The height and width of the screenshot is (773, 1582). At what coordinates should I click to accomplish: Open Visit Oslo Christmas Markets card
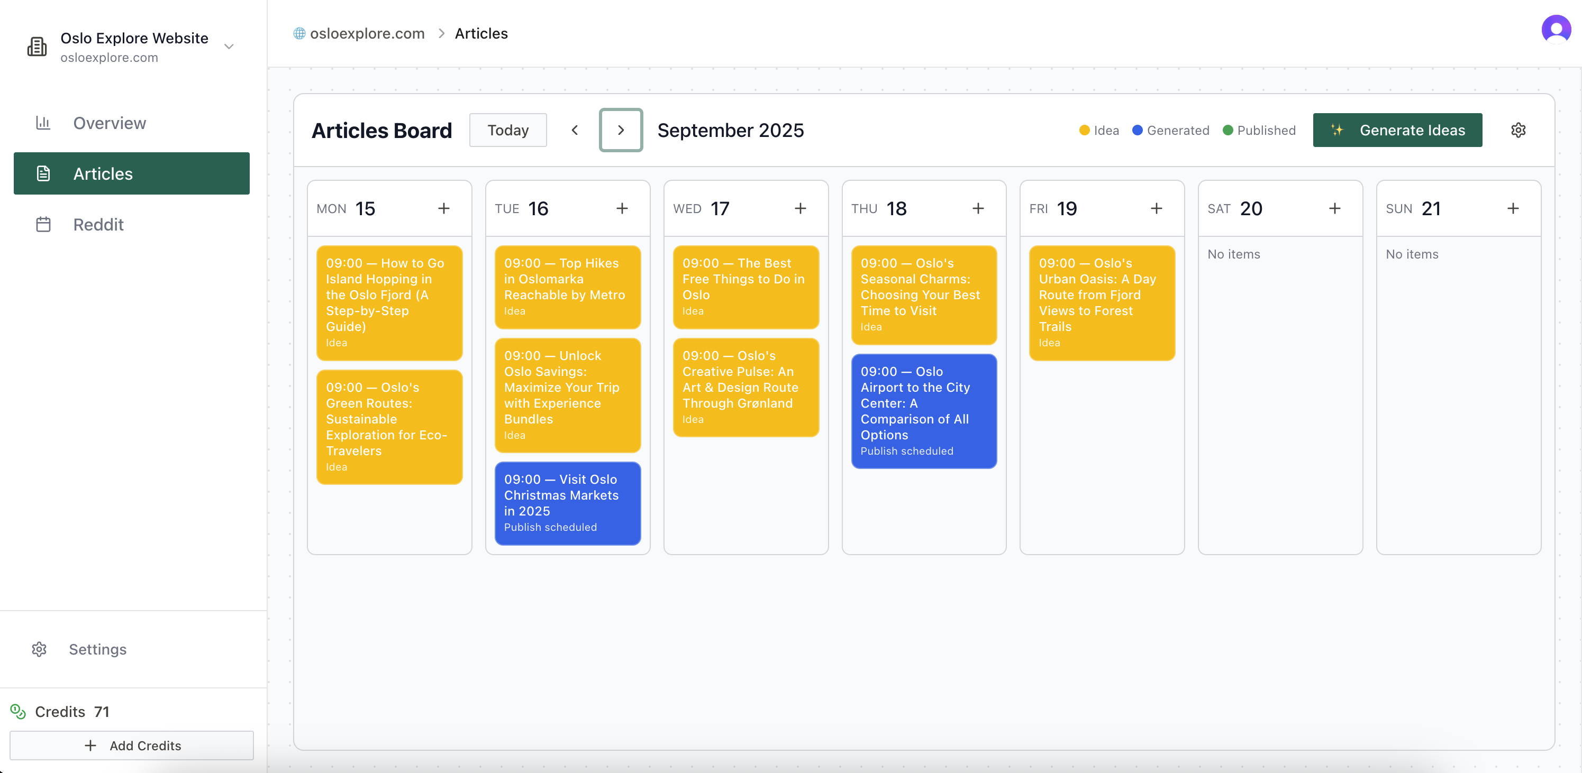[x=567, y=502]
